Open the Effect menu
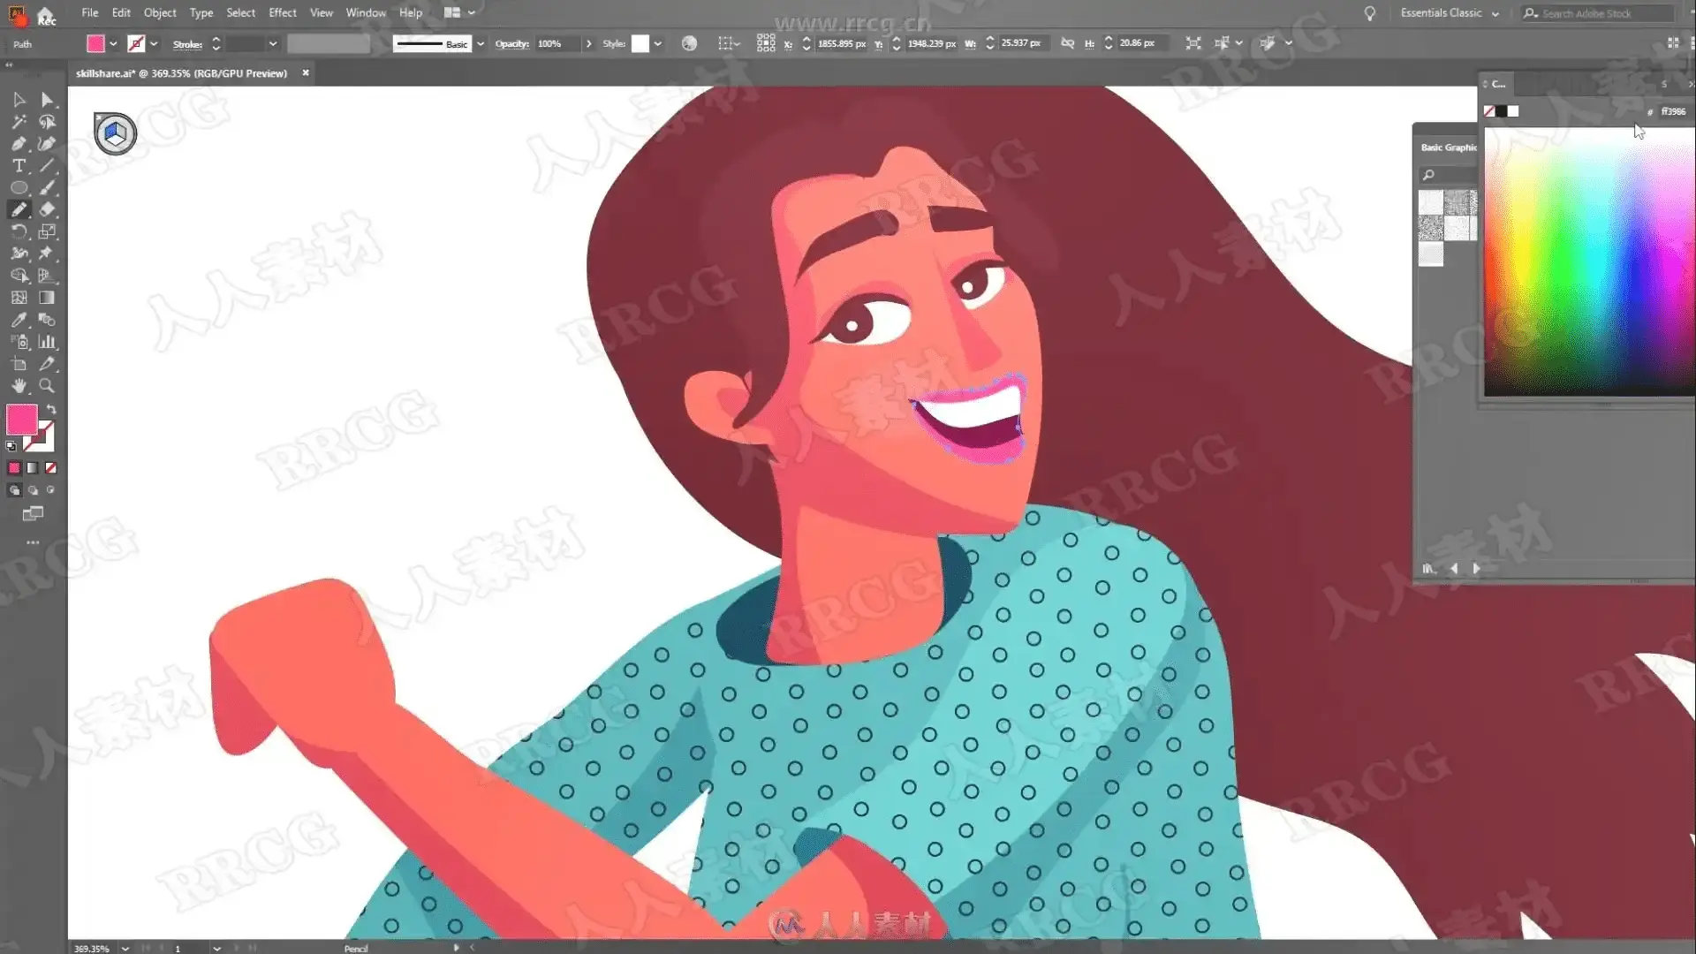Image resolution: width=1696 pixels, height=954 pixels. pos(282,12)
